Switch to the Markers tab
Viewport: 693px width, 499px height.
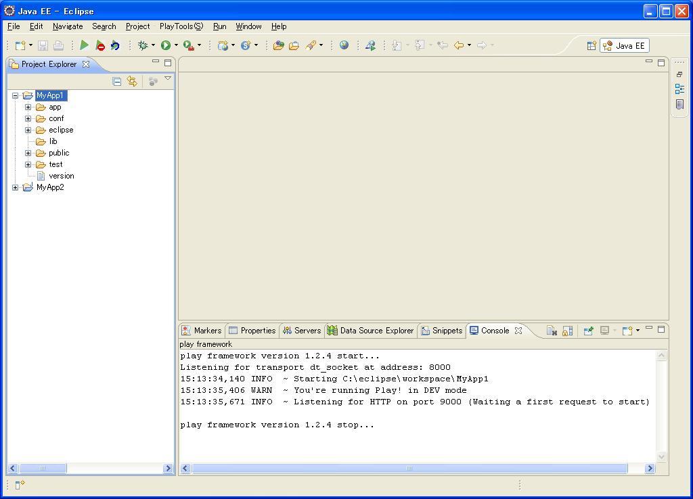202,331
